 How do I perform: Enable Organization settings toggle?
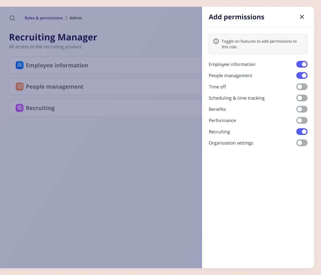click(302, 143)
